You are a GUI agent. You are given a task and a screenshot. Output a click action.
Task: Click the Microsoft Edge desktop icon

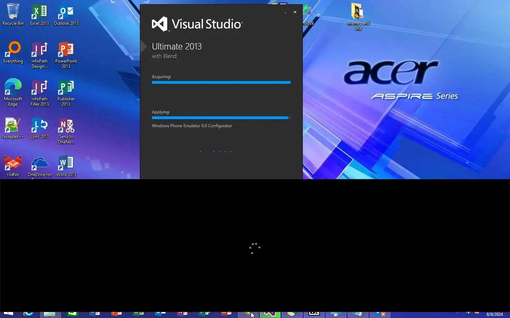(13, 93)
